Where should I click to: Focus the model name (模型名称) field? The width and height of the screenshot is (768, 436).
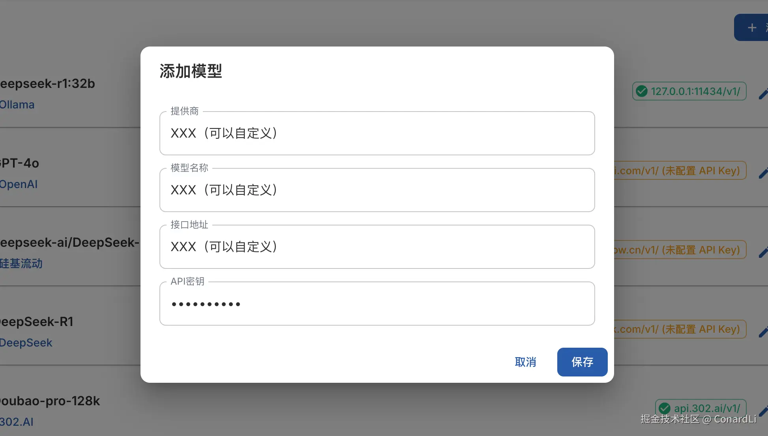(x=377, y=190)
